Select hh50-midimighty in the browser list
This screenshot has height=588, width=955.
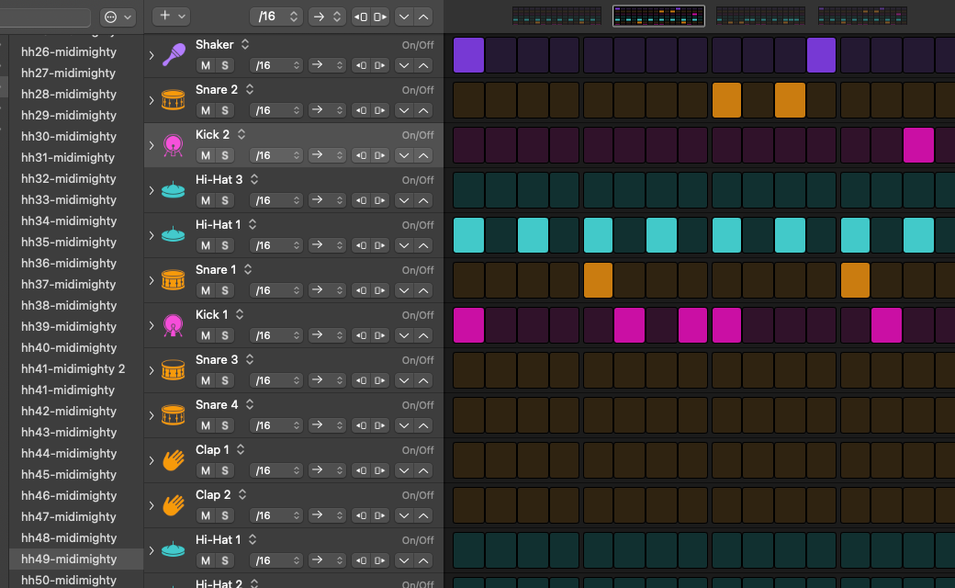tap(76, 580)
